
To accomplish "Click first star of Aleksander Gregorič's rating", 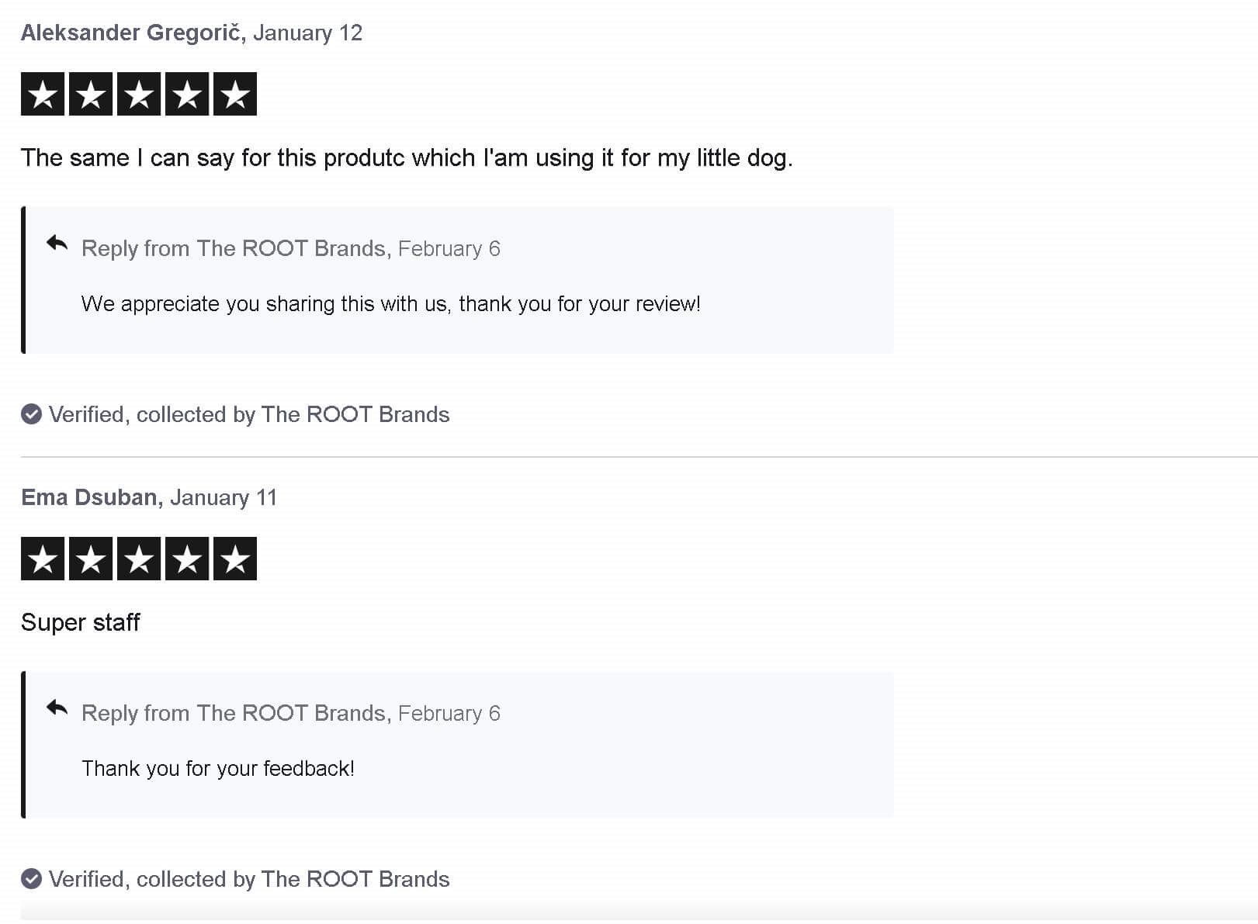I will 43,94.
